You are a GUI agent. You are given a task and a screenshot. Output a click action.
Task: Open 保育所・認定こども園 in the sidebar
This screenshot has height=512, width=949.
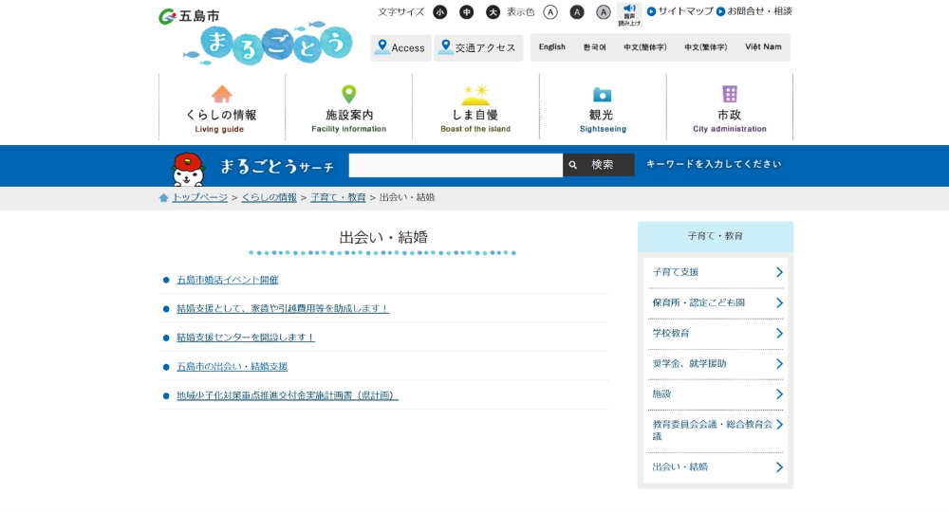[x=716, y=302]
